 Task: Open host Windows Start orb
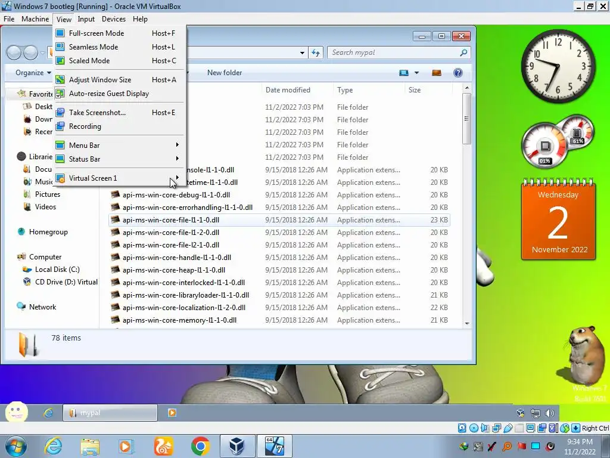(x=15, y=446)
